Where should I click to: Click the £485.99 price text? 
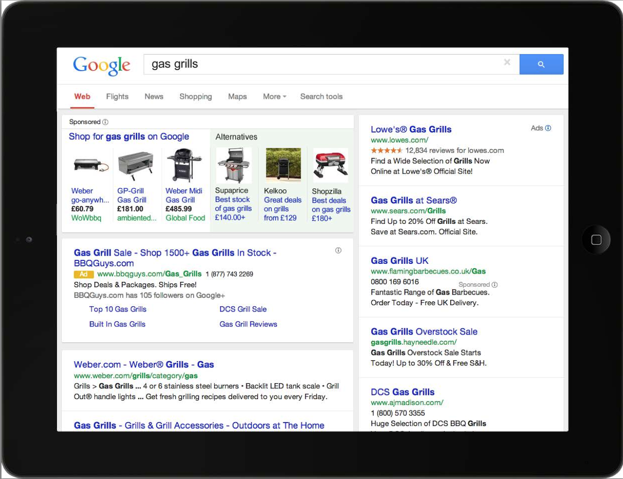click(x=179, y=209)
